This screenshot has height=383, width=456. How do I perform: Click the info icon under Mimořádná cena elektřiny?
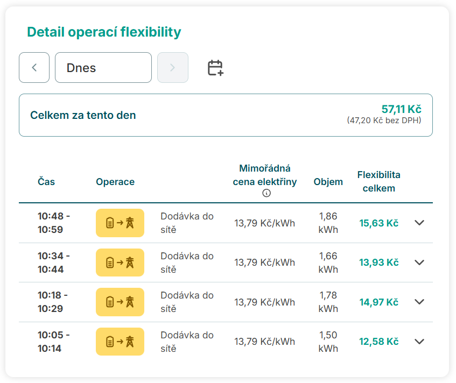point(266,194)
